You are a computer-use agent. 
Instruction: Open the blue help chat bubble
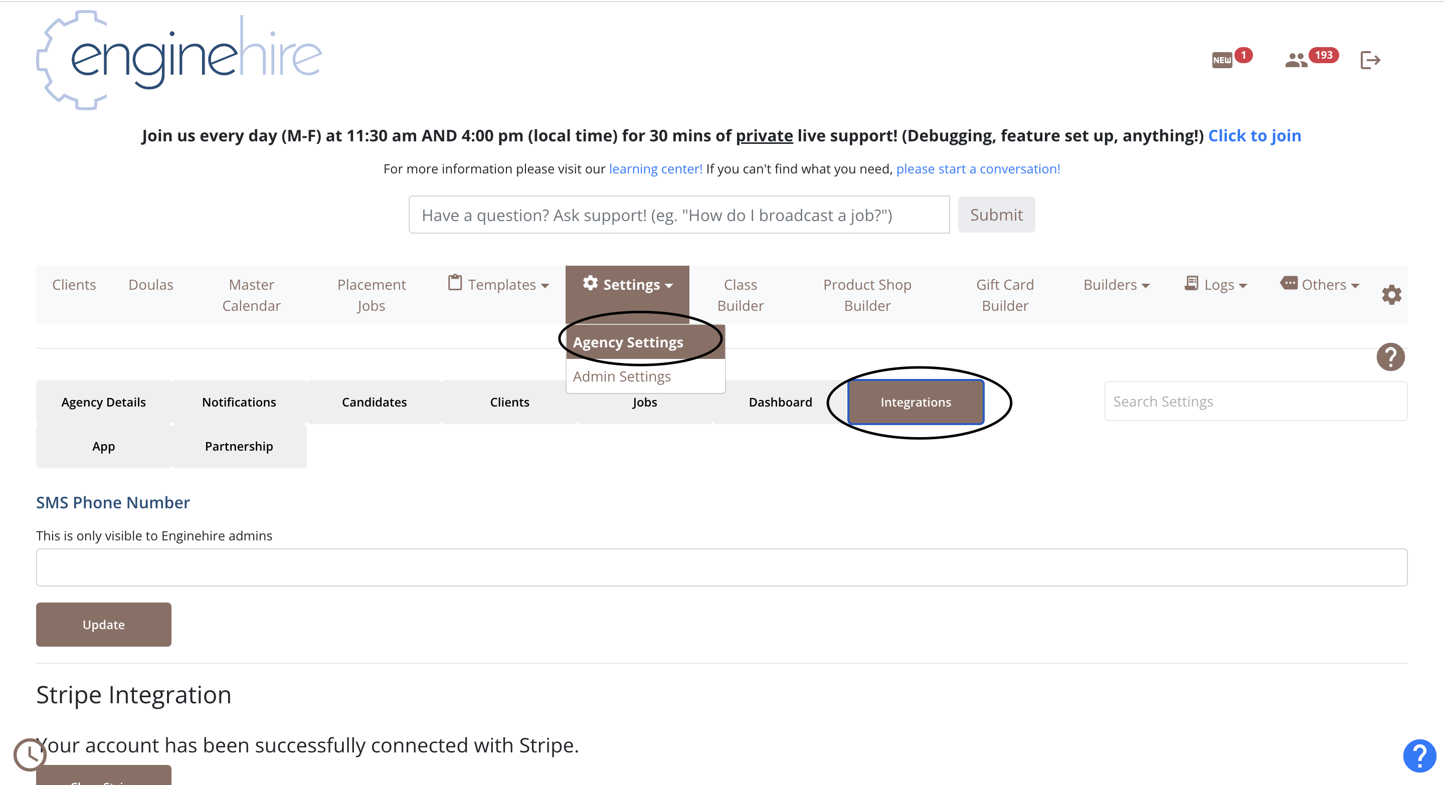click(1419, 756)
